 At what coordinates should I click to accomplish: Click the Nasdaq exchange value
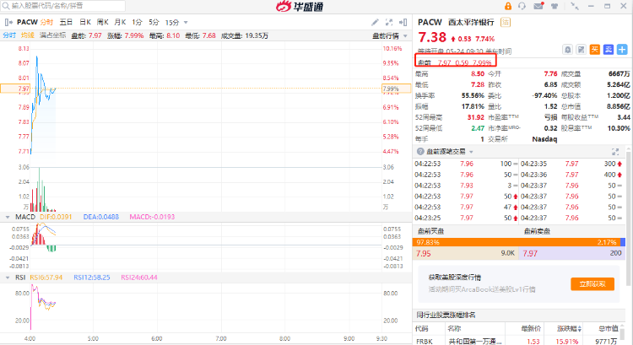(x=544, y=139)
